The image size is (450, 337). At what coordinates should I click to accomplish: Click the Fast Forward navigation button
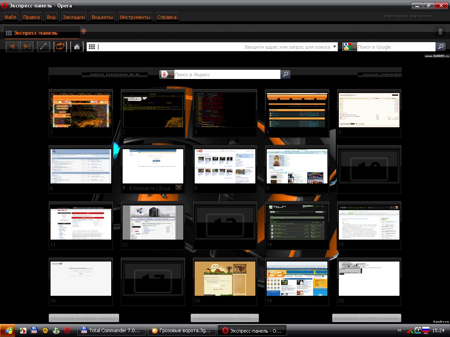[26, 47]
